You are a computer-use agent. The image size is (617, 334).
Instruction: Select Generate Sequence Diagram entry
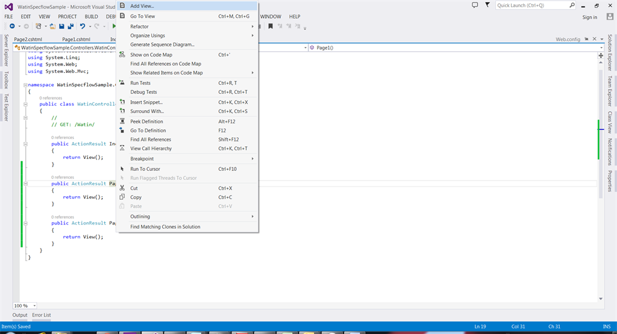click(187, 45)
